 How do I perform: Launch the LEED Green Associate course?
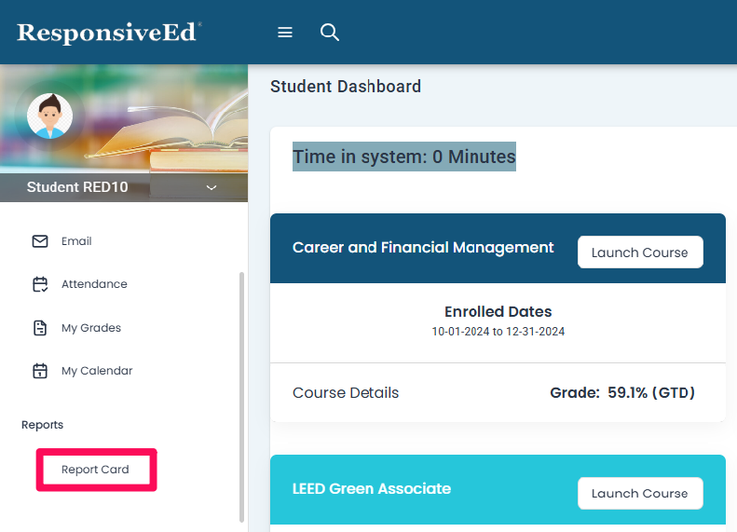point(639,493)
